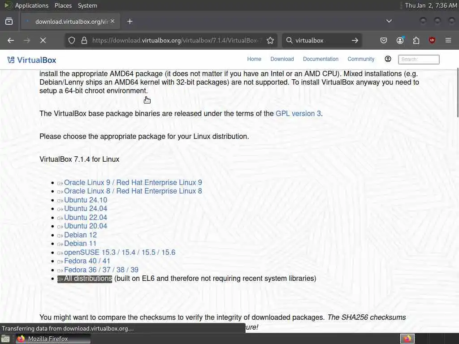Click the virtualbox search box

(322, 40)
